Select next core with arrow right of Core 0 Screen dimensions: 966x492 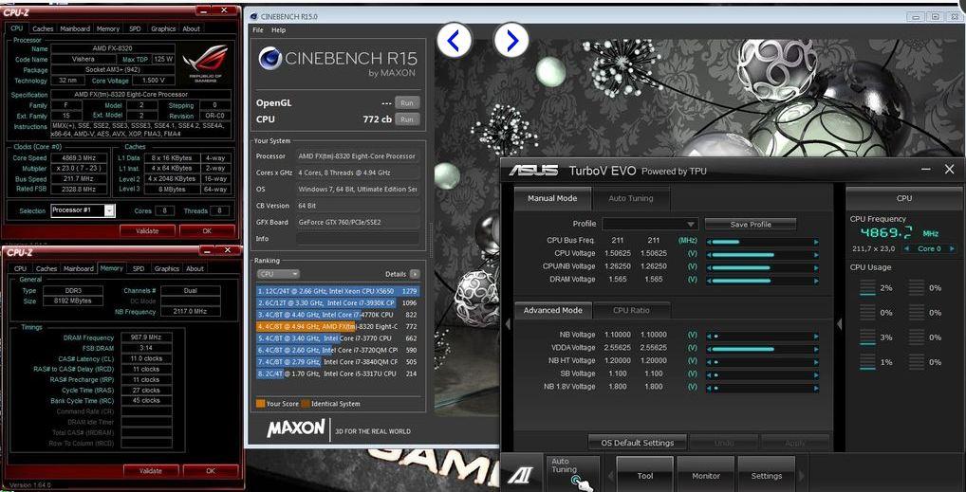point(952,248)
